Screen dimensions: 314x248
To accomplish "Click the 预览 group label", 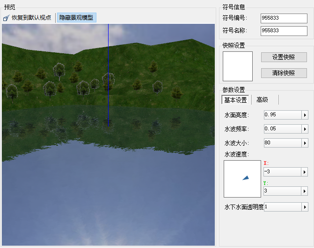I will pos(10,7).
